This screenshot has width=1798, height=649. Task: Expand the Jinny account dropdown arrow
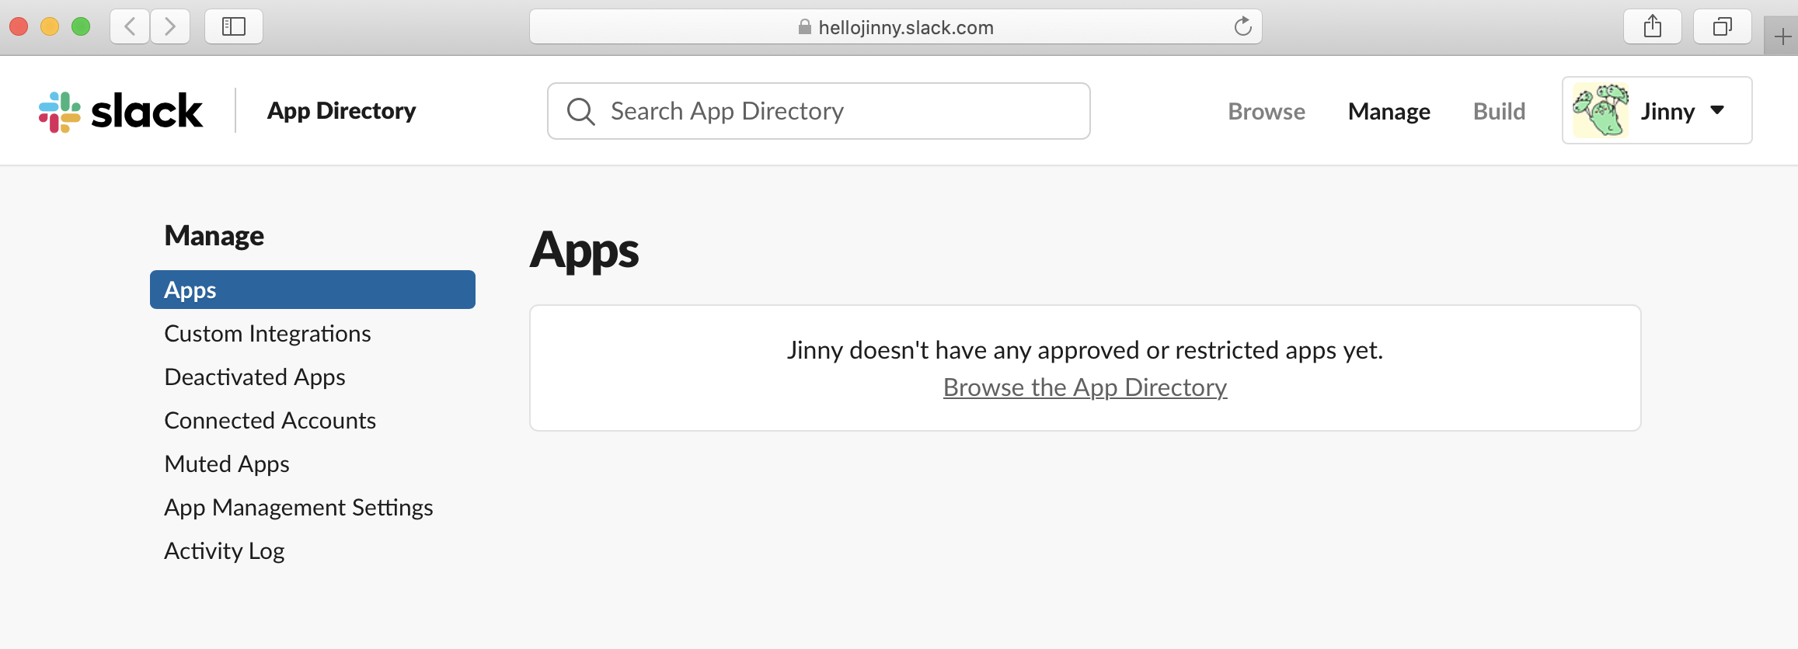(1717, 110)
